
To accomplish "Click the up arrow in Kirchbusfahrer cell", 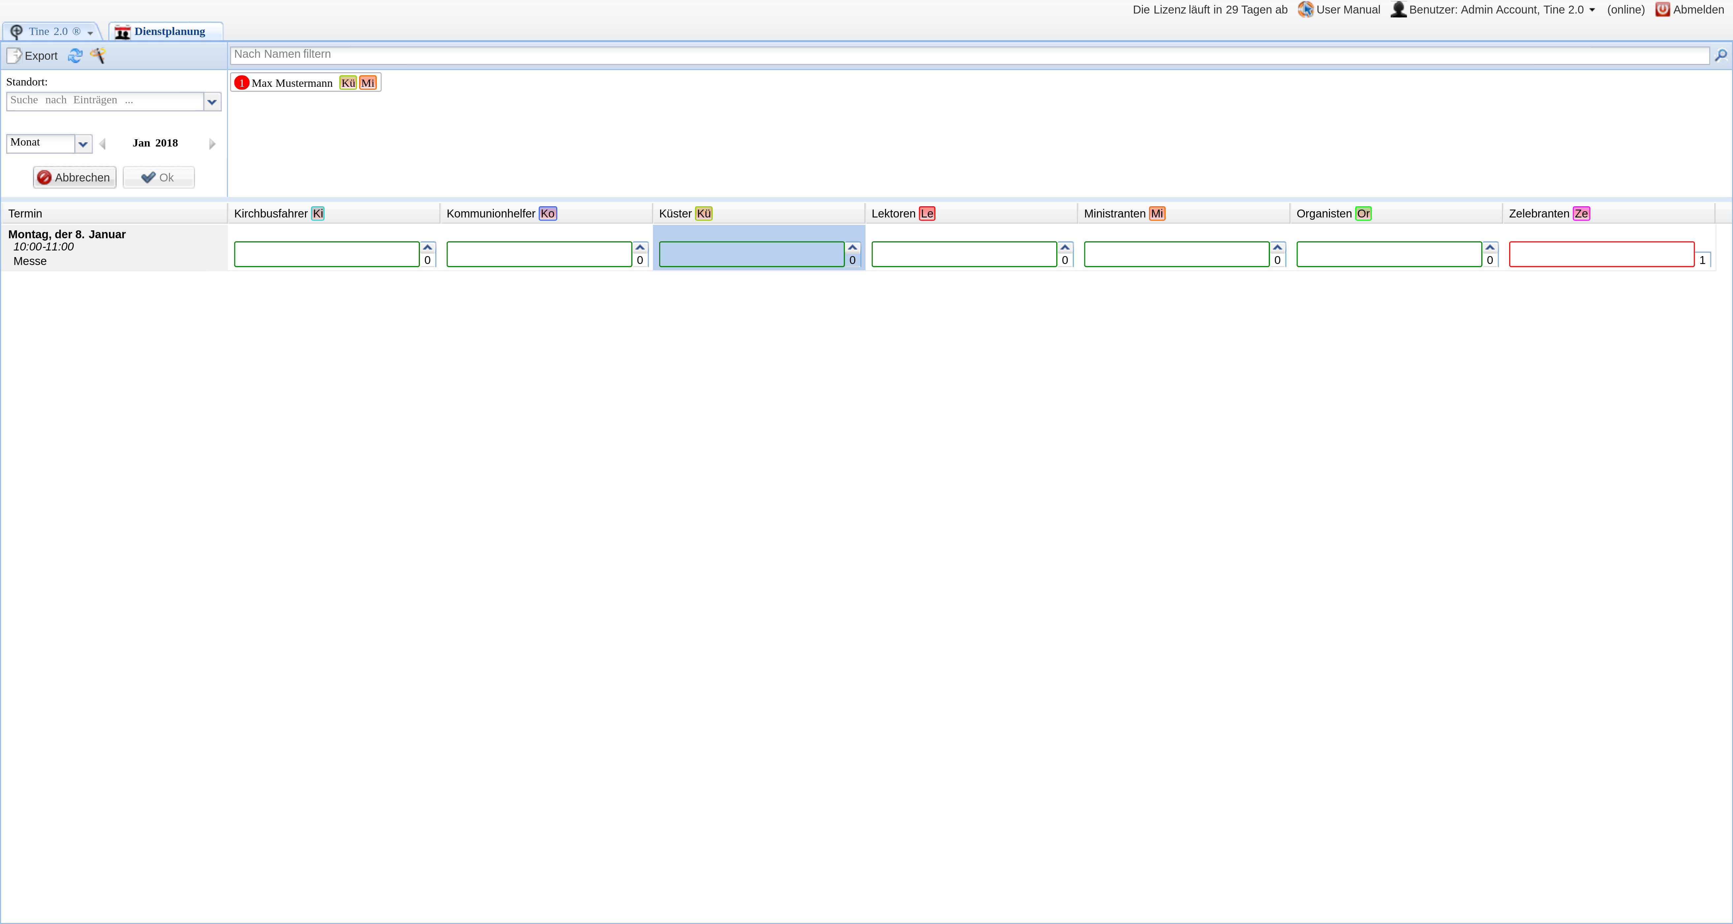I will pyautogui.click(x=428, y=247).
